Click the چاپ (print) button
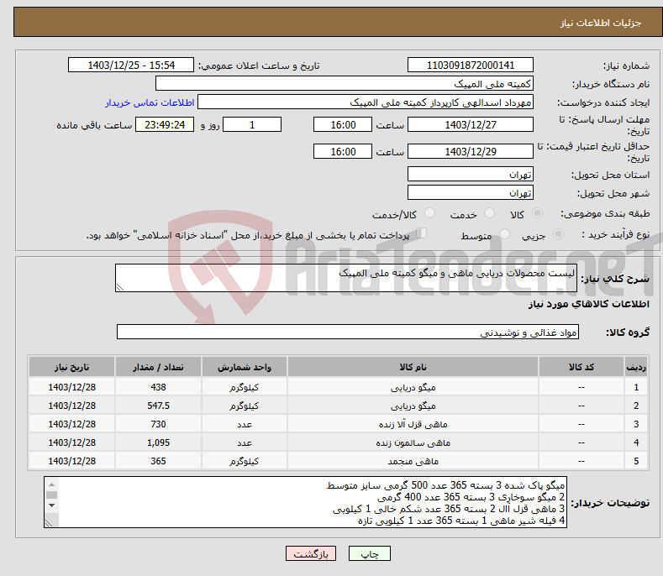This screenshot has height=576, width=663. [x=369, y=553]
